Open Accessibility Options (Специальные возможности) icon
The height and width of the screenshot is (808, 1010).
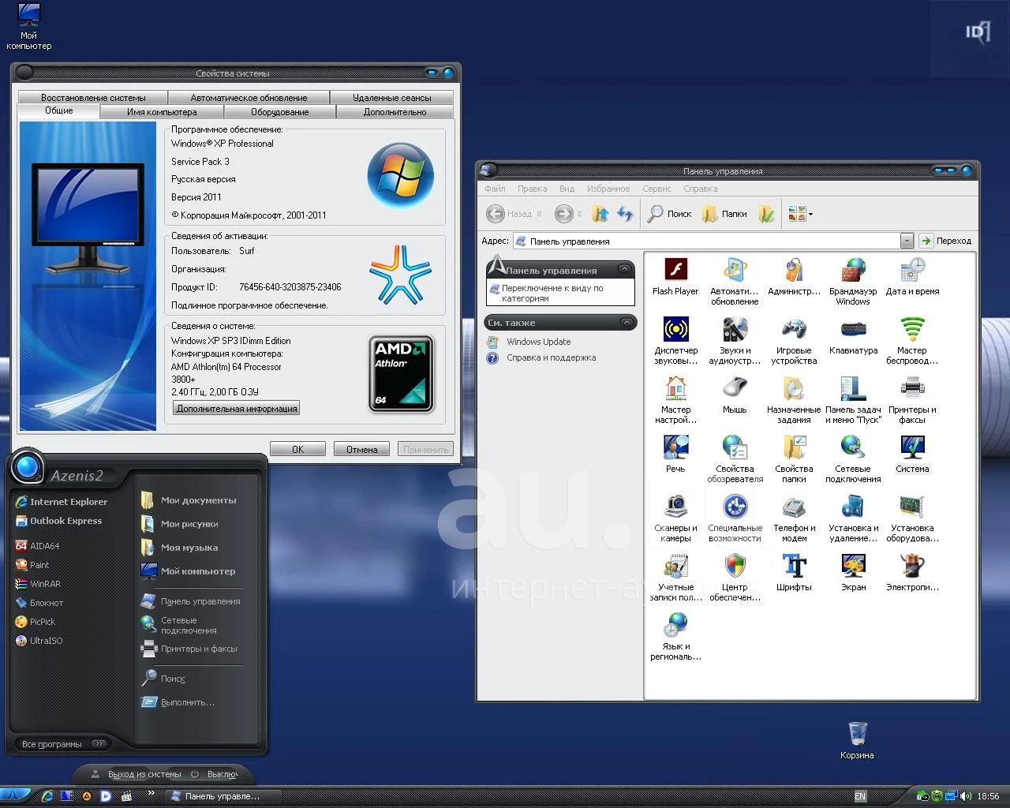(735, 518)
